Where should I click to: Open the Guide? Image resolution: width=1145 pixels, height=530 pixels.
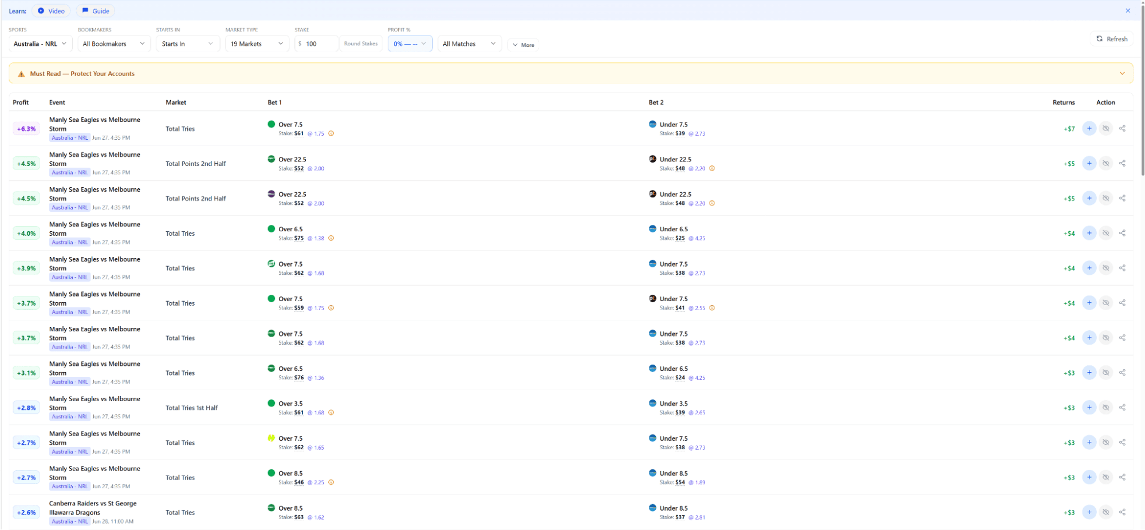[x=96, y=11]
